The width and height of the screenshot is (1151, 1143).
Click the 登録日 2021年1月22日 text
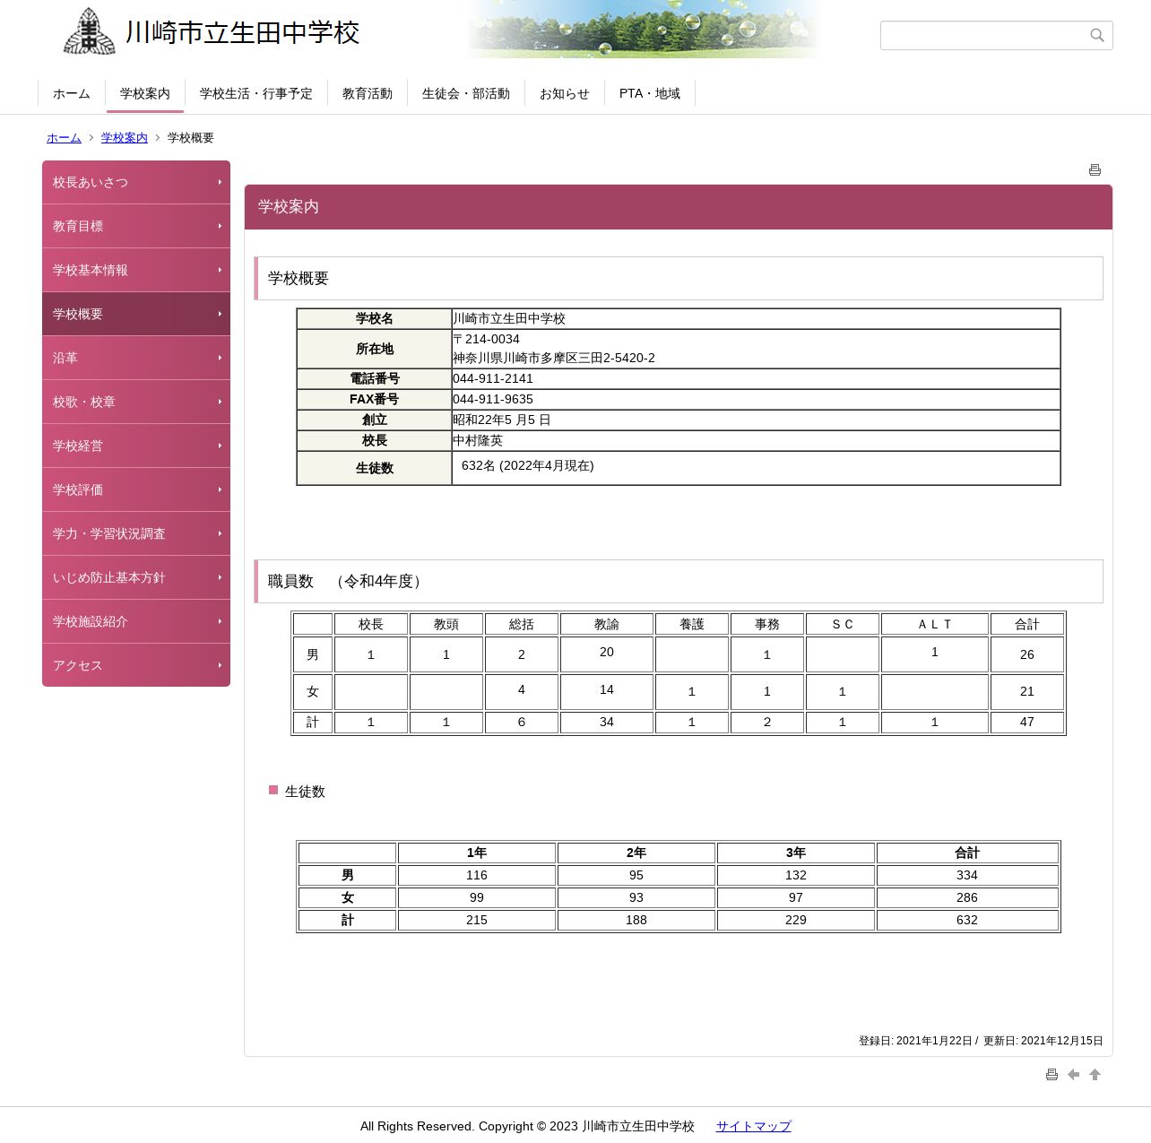pyautogui.click(x=915, y=1041)
